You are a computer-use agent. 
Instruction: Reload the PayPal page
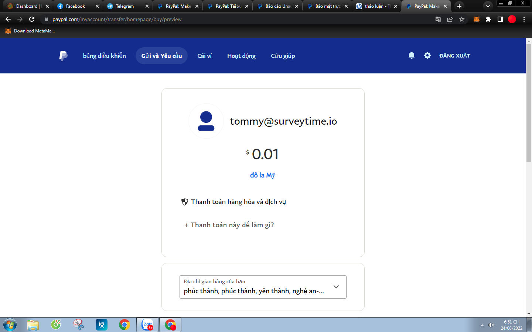(x=32, y=19)
